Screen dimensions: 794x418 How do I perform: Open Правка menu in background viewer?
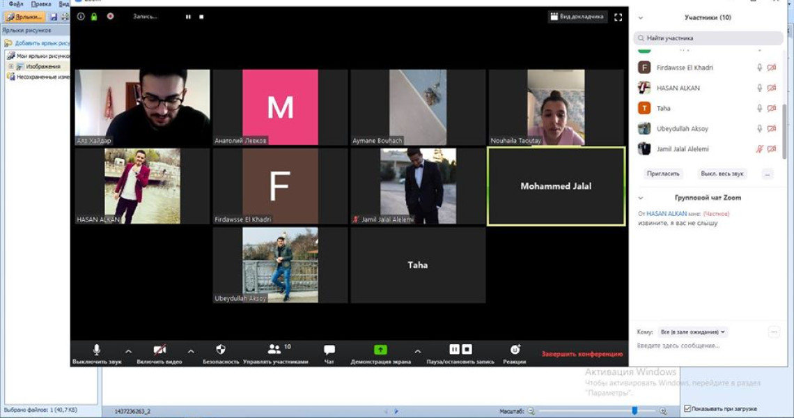41,3
